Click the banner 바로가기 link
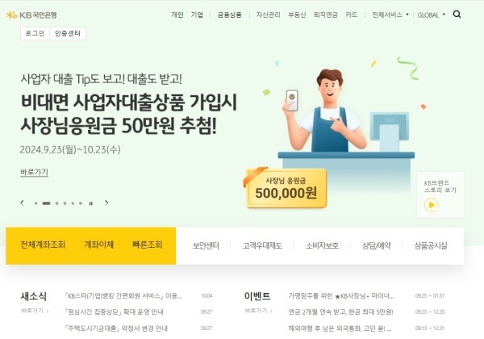Screen dimensions: 484x339 tap(34, 172)
